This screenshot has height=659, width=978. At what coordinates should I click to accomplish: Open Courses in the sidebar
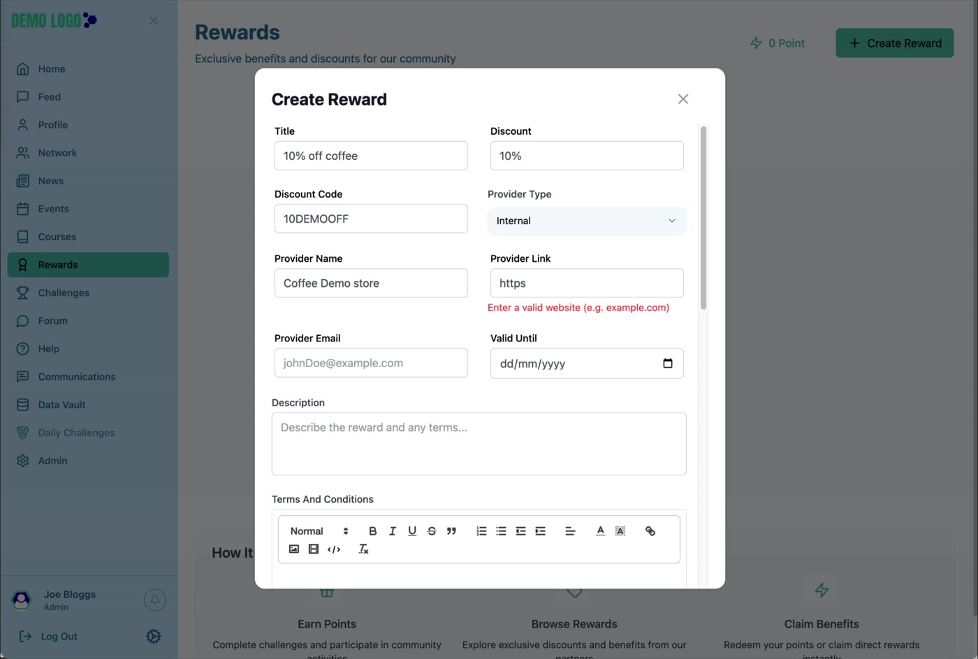coord(88,237)
